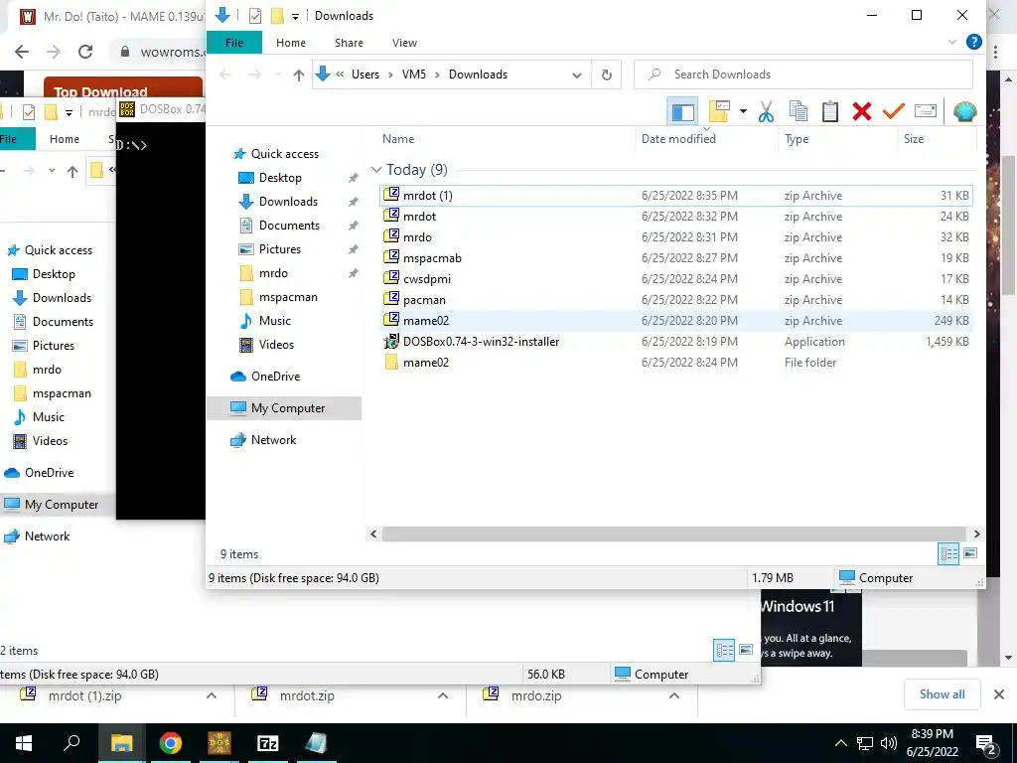Select the cwsdpmi zip archive
1017x763 pixels.
tap(675, 279)
